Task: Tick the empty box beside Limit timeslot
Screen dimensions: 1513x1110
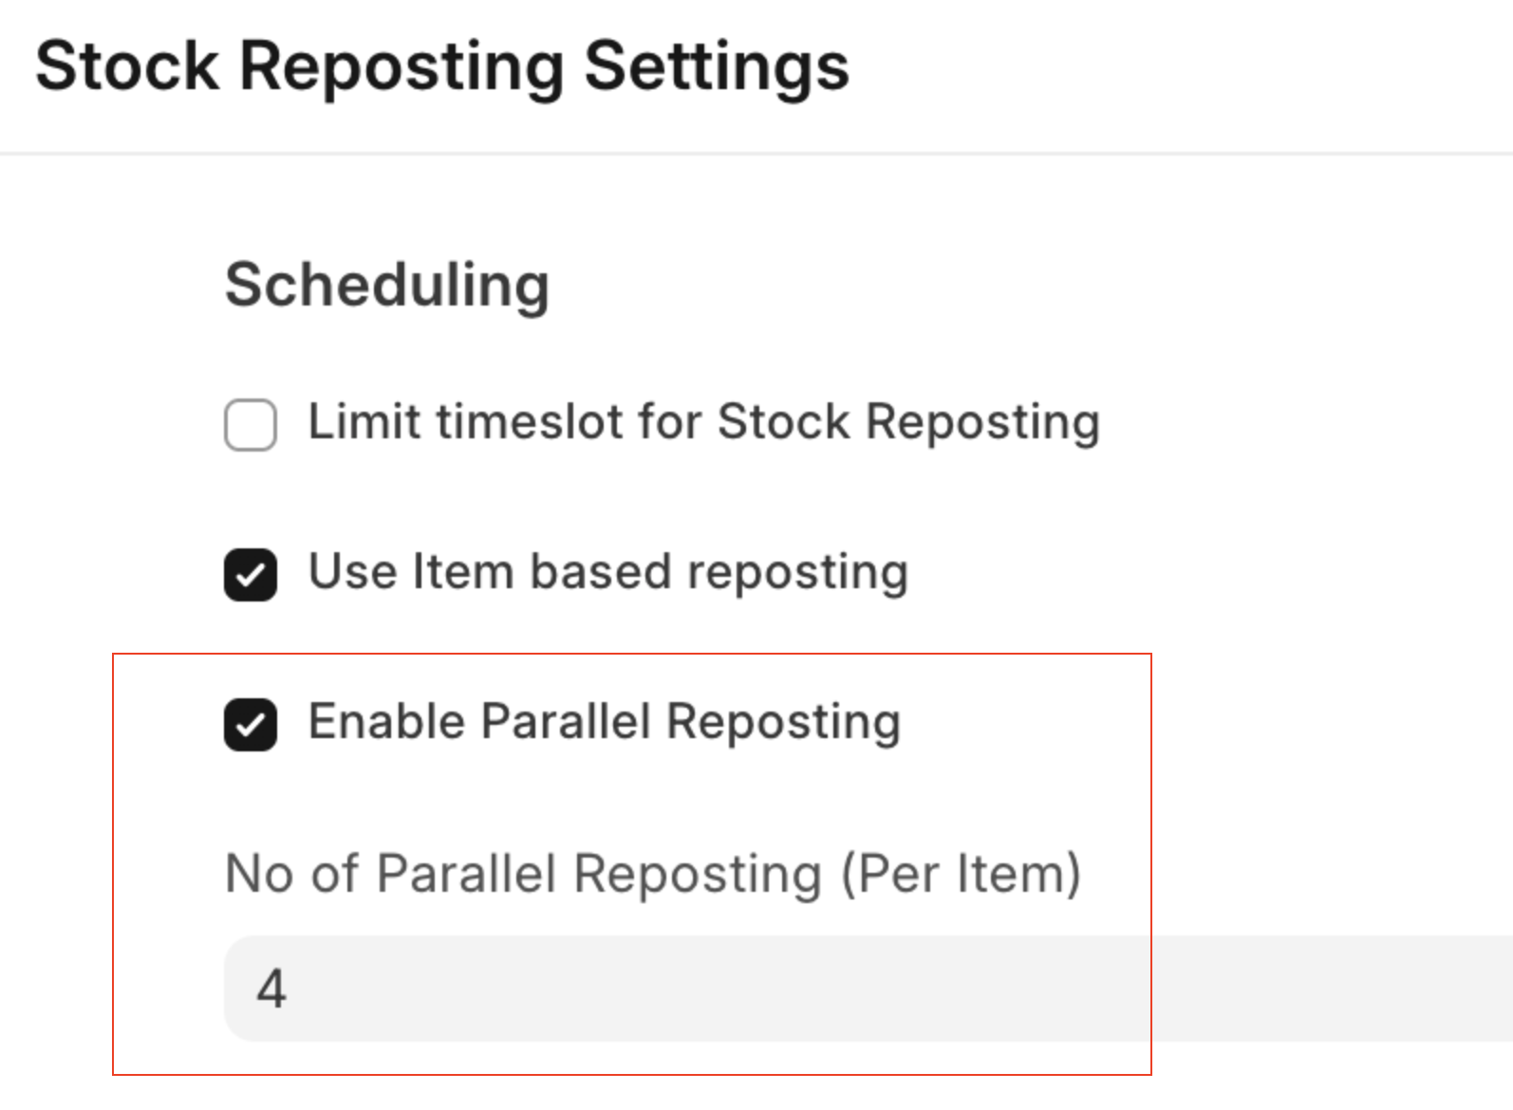Action: [x=251, y=424]
